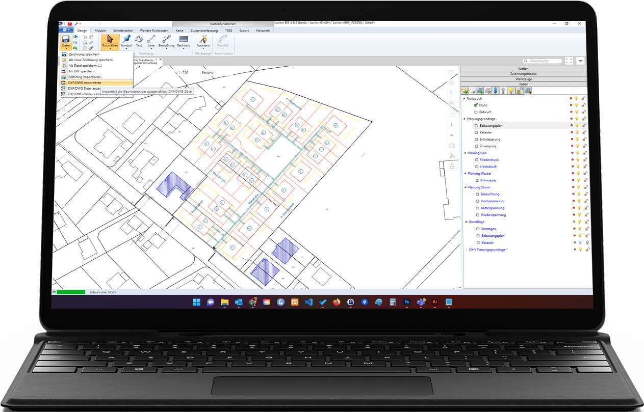Toggle lightbulb visibility for Niederdruck layer

577,160
